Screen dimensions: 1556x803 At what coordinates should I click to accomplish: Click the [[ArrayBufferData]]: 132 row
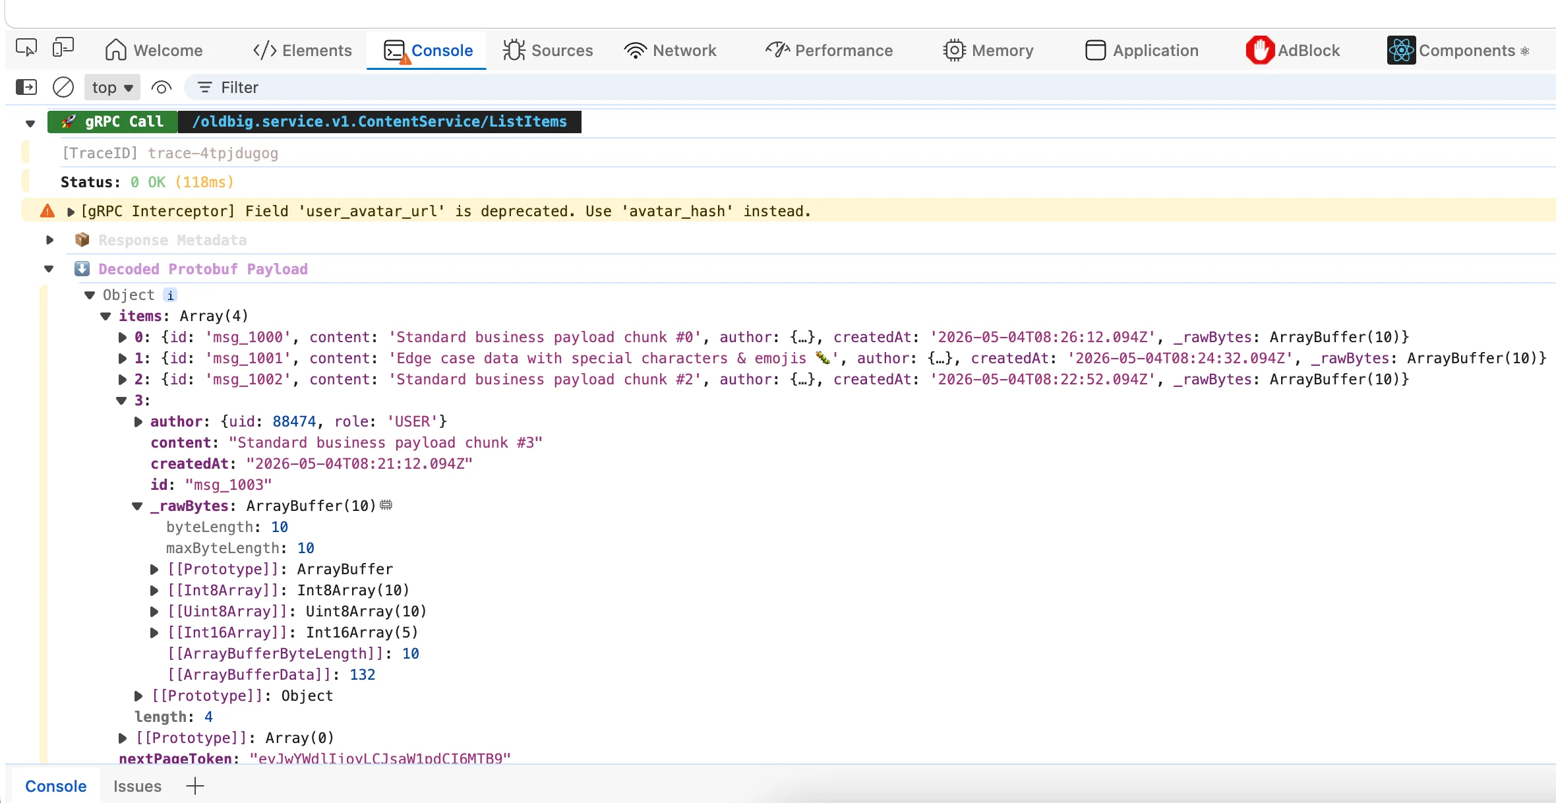(271, 675)
